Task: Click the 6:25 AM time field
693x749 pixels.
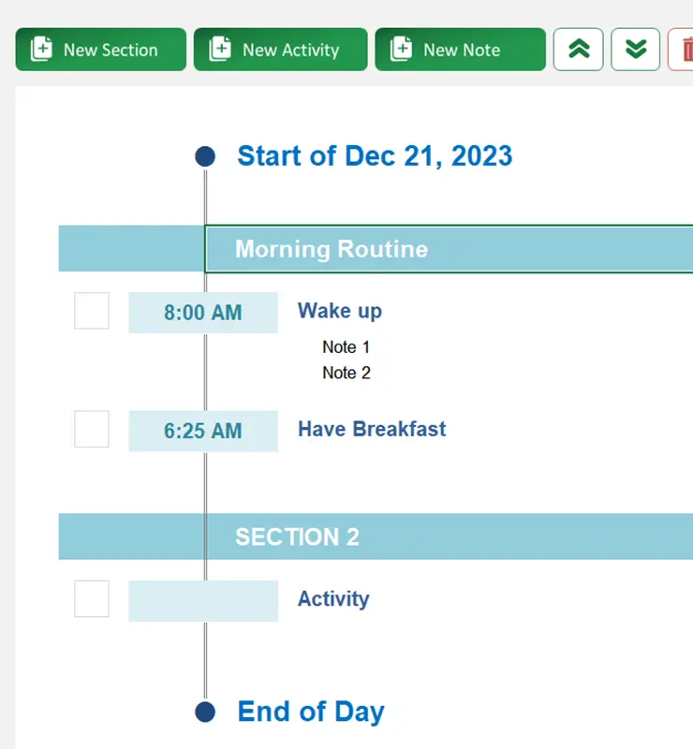Action: 203,431
